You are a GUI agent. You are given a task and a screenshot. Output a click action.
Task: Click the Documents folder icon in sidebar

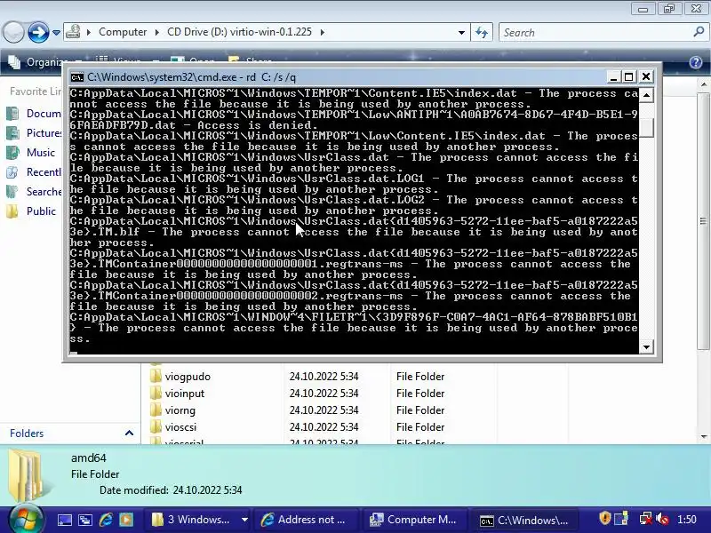click(x=12, y=114)
